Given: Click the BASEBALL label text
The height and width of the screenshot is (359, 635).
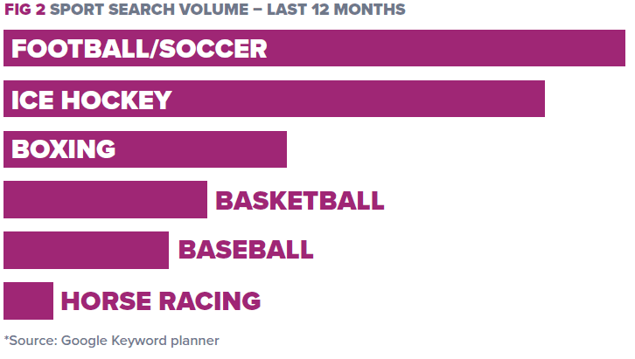Looking at the screenshot, I should click(246, 250).
